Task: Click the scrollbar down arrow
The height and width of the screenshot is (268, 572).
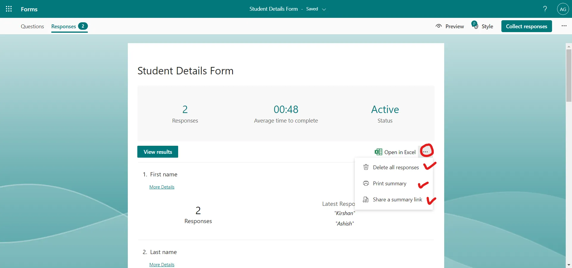Action: (569, 265)
